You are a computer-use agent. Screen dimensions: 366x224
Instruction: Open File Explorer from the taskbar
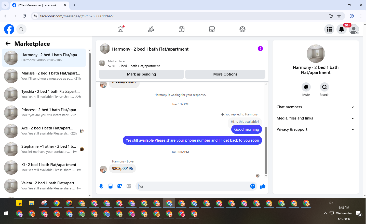click(32, 203)
